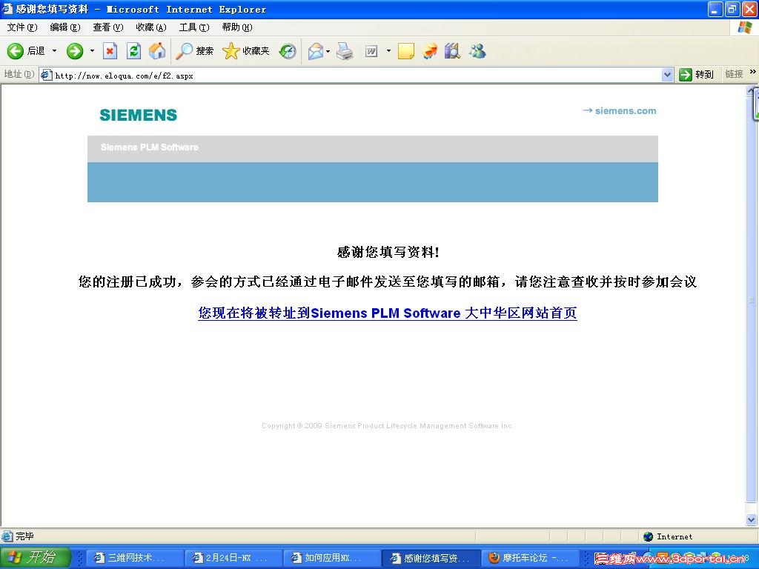The height and width of the screenshot is (569, 759).
Task: Click the scroll down arrow of page scrollbar
Action: tap(752, 519)
